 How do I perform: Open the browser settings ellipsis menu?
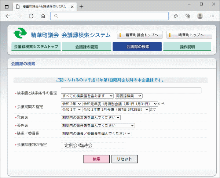pos(212,16)
